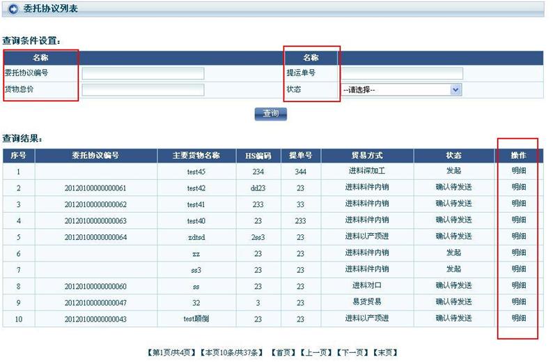Focus the 货物总价 text box

click(143, 90)
